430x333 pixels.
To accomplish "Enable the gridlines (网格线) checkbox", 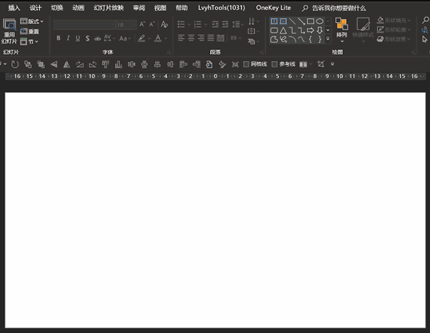I will 246,64.
